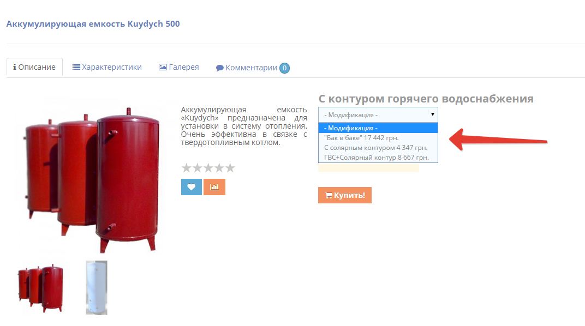
Task: Select the highlighted - Модификация - option
Action: (378, 128)
